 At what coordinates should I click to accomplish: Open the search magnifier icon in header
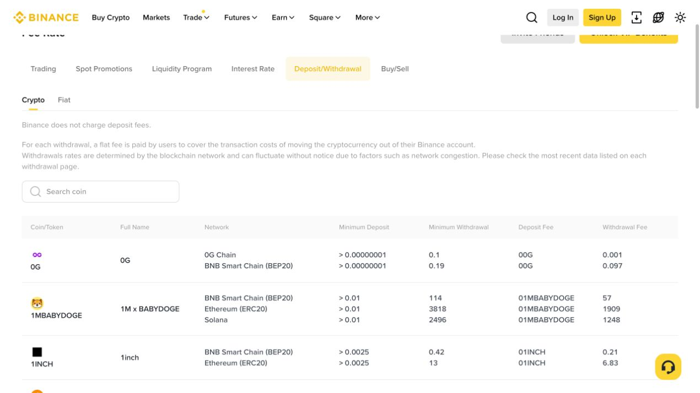(x=531, y=18)
